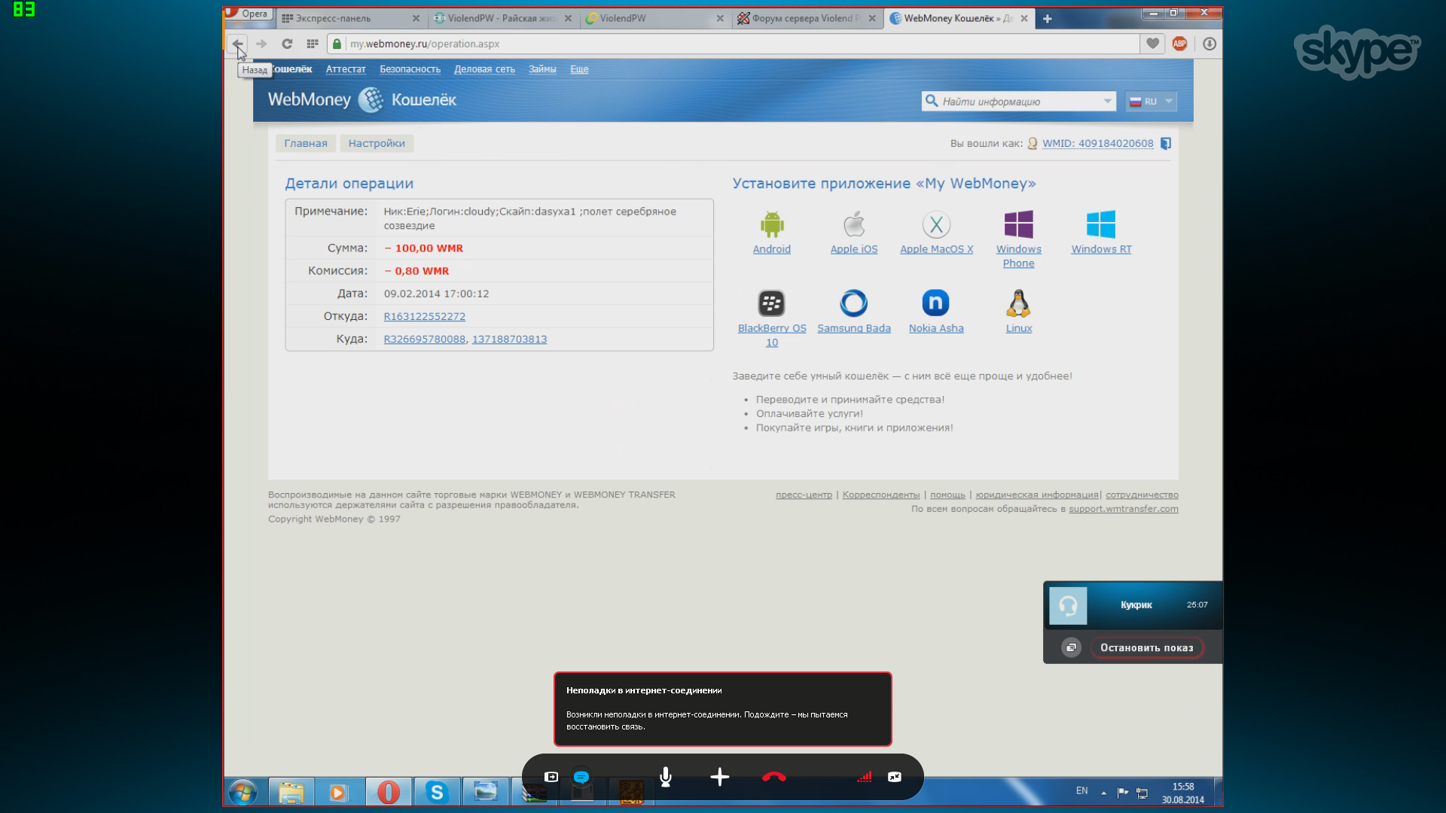Click the Apple MacOS X icon
The height and width of the screenshot is (813, 1446).
pos(936,224)
